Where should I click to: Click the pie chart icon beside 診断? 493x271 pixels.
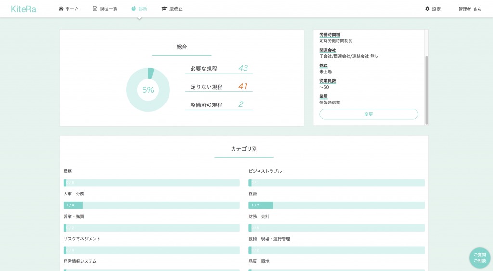coord(134,9)
